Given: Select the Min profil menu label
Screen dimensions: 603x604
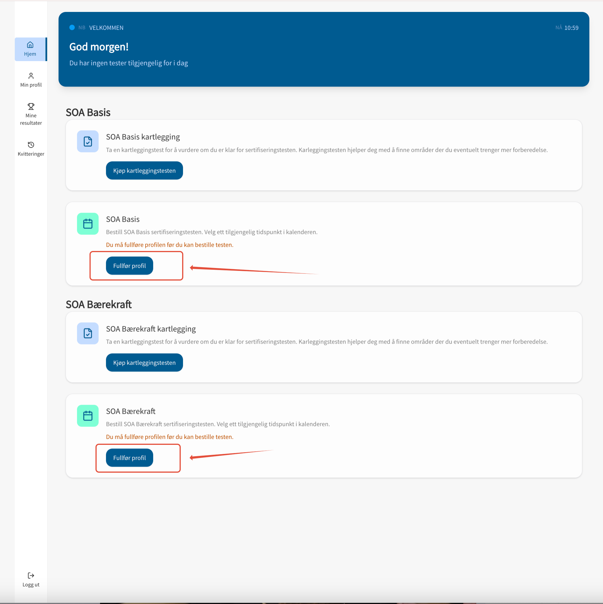Looking at the screenshot, I should (x=31, y=85).
